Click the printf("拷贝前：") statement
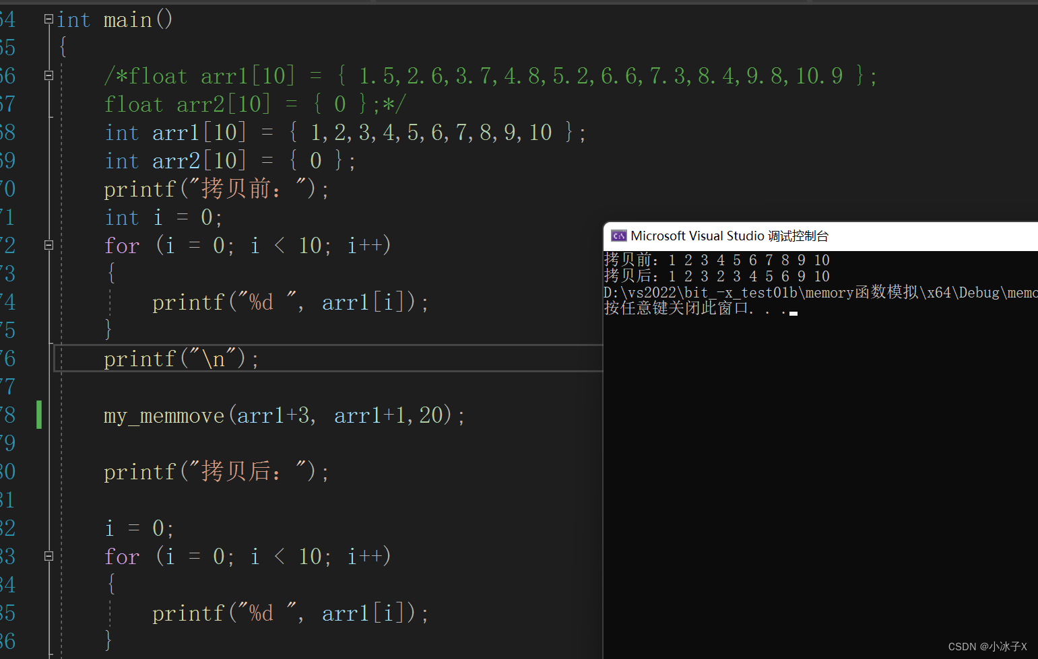The height and width of the screenshot is (659, 1038). tap(216, 189)
